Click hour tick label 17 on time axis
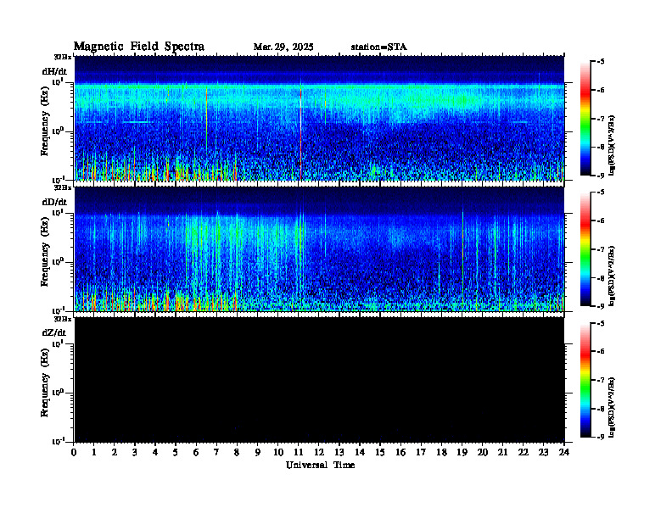672x519 pixels. 422,453
